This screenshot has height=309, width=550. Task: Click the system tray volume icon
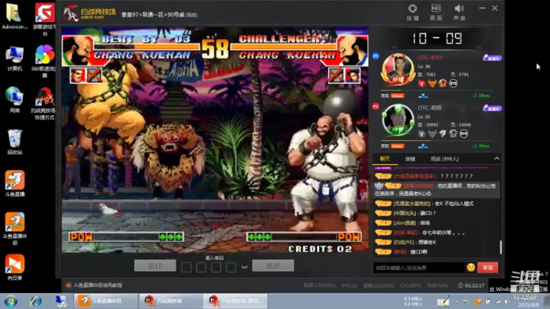click(507, 301)
